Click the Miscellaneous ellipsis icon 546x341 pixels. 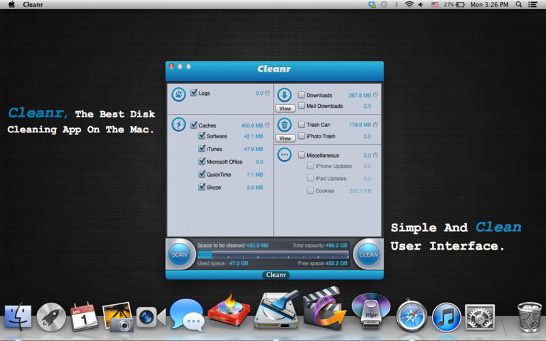(x=285, y=155)
